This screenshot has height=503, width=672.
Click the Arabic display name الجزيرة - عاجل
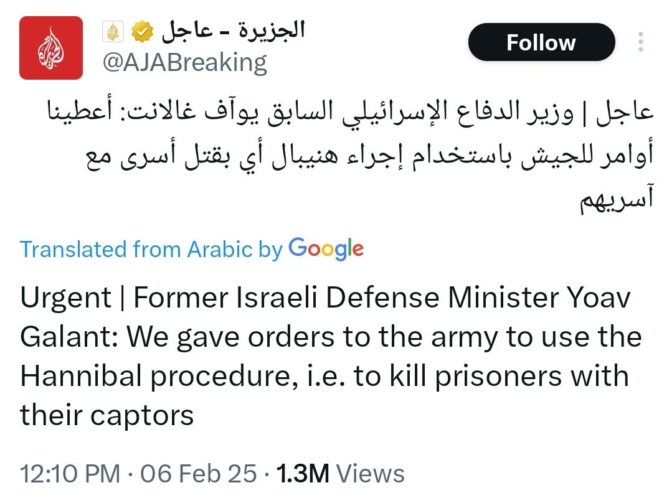click(x=234, y=31)
